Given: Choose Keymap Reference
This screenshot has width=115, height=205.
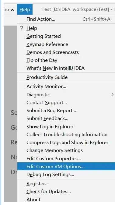Looking at the screenshot, I should click(x=66, y=44).
